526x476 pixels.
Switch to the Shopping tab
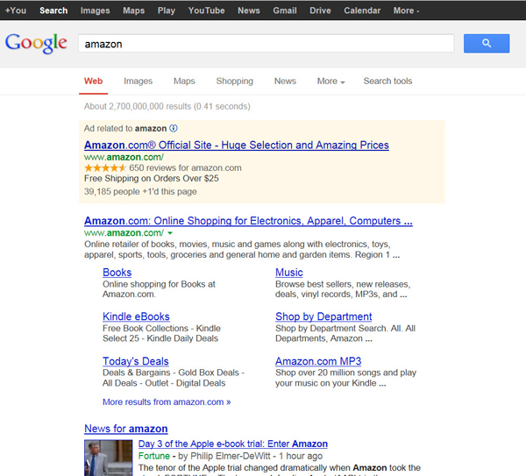[234, 82]
